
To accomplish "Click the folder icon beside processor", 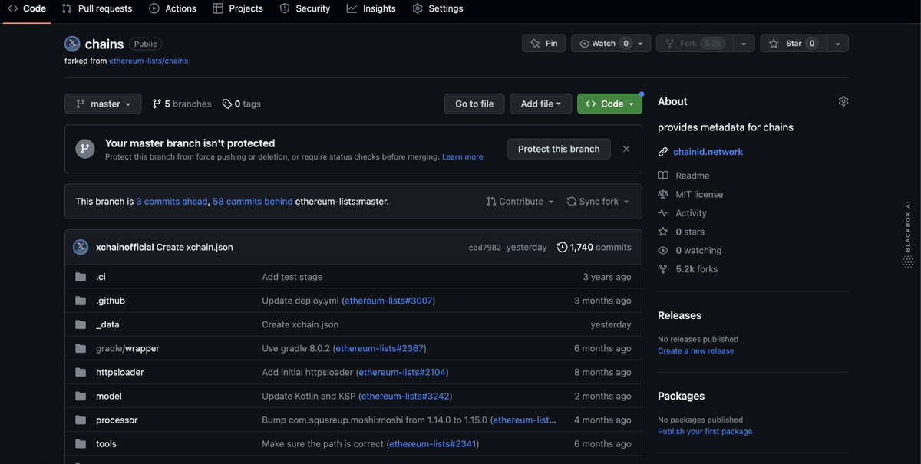I will 81,420.
